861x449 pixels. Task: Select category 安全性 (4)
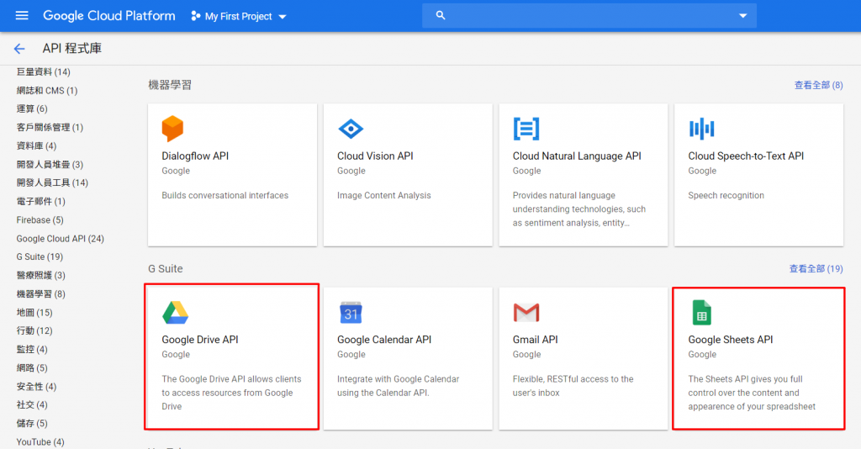coord(36,387)
